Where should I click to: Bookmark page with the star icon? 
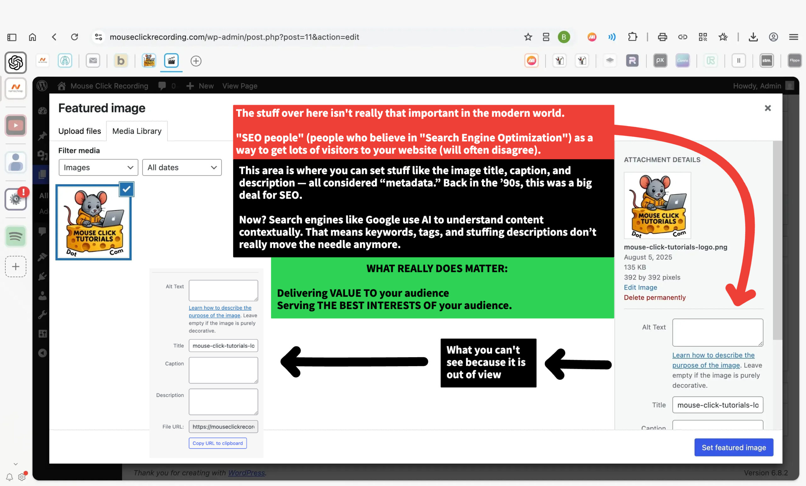pyautogui.click(x=528, y=37)
